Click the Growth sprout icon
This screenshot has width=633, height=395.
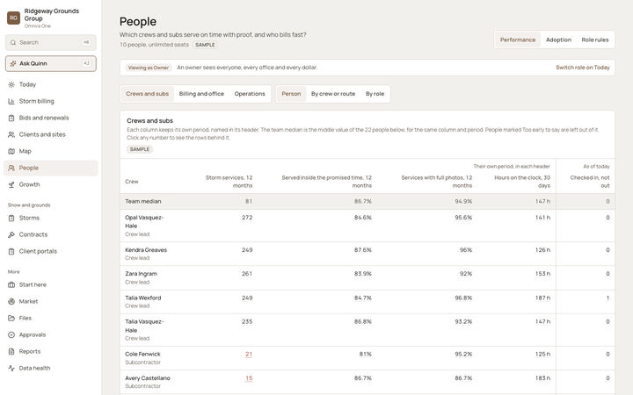11,184
